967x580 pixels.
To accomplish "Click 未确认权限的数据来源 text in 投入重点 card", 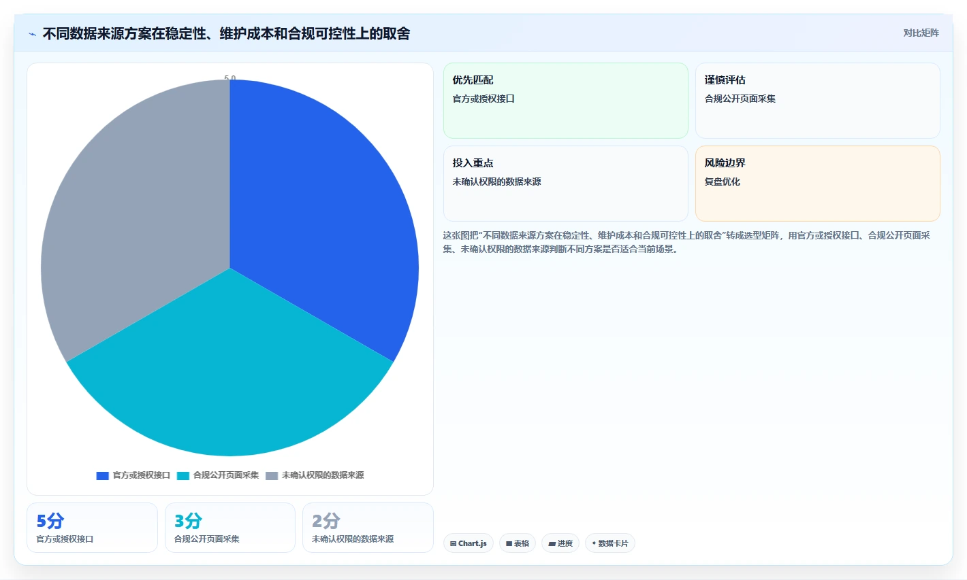I will [497, 182].
